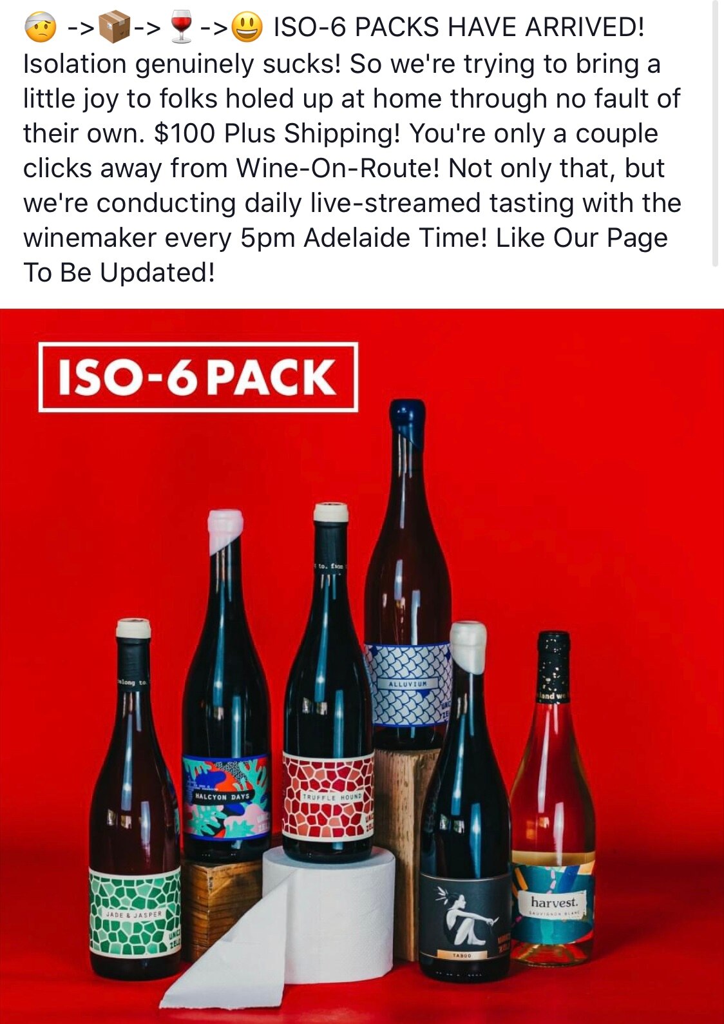
Task: Select the Taboo bottle
Action: pos(465,802)
